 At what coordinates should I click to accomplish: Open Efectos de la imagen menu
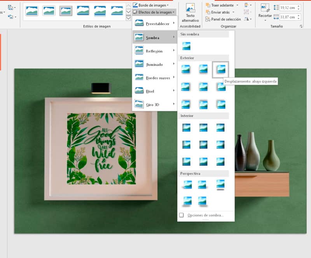(x=154, y=12)
